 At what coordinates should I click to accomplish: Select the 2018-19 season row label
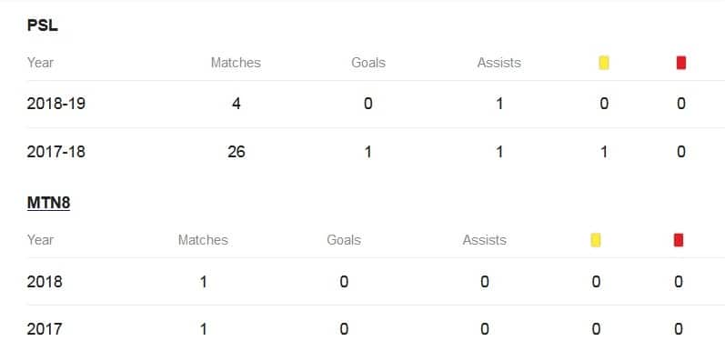pos(56,104)
